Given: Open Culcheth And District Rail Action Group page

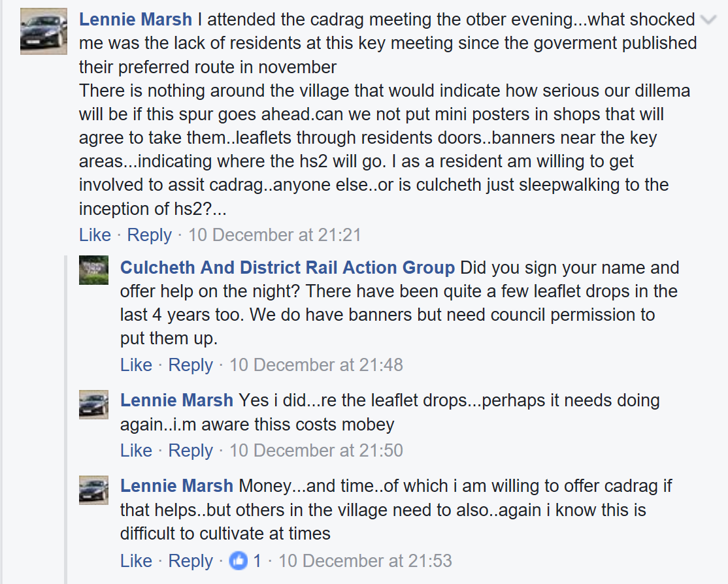Looking at the screenshot, I should point(288,268).
